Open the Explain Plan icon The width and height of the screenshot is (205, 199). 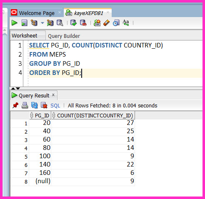pos(34,23)
